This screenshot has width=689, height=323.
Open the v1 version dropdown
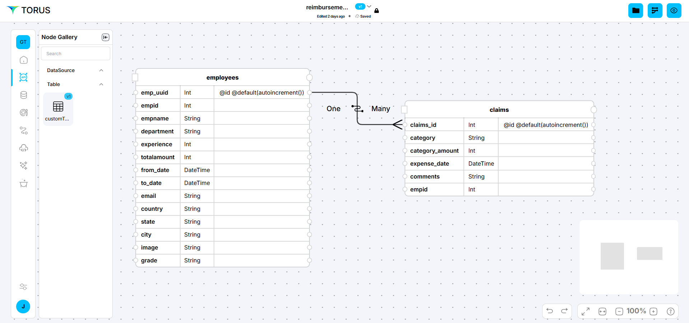pyautogui.click(x=369, y=6)
